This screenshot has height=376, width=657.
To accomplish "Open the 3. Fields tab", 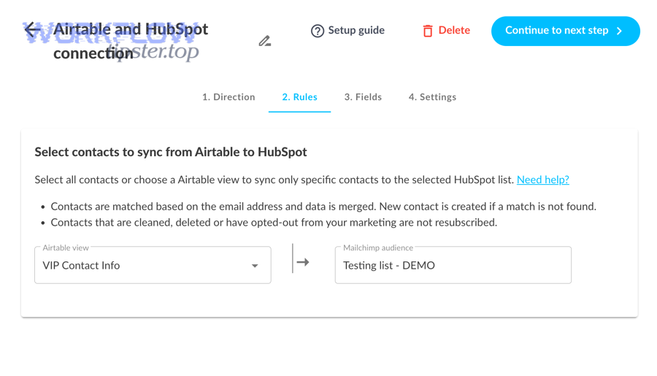I will tap(363, 97).
